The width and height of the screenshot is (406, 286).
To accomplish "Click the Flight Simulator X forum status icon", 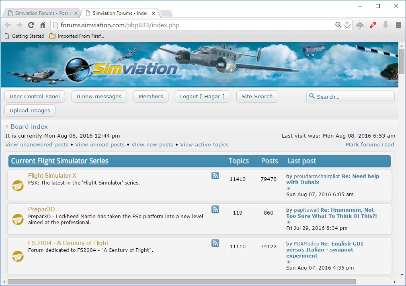I will tap(18, 186).
